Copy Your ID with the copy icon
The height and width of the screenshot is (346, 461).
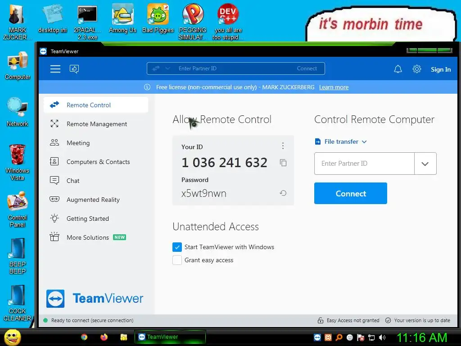pyautogui.click(x=283, y=163)
